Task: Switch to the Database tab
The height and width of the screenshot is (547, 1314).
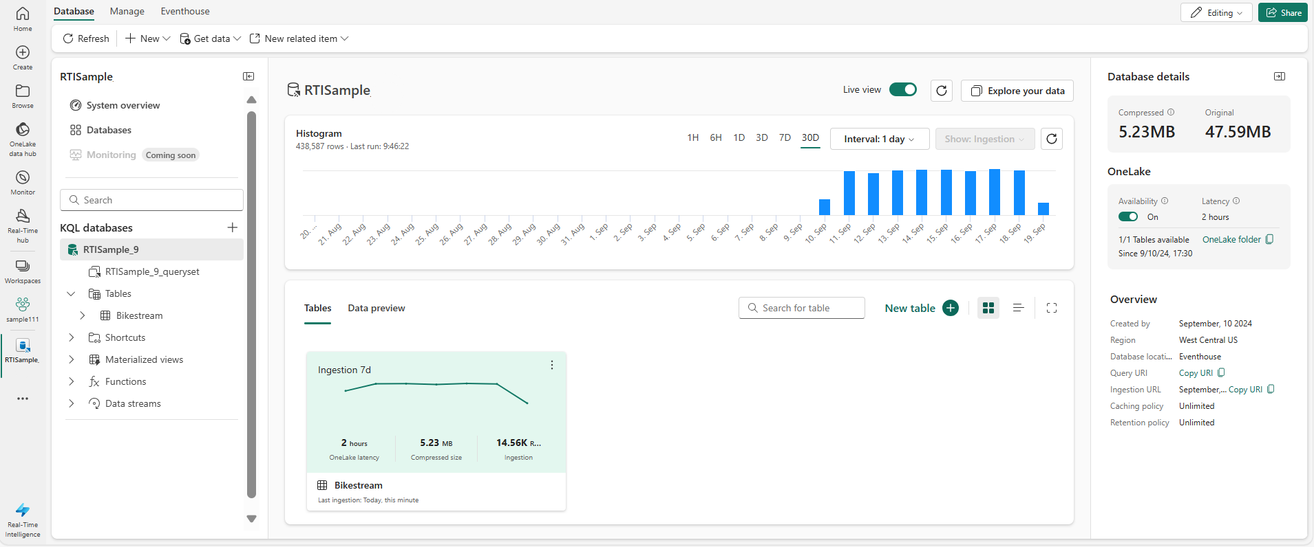Action: click(74, 11)
